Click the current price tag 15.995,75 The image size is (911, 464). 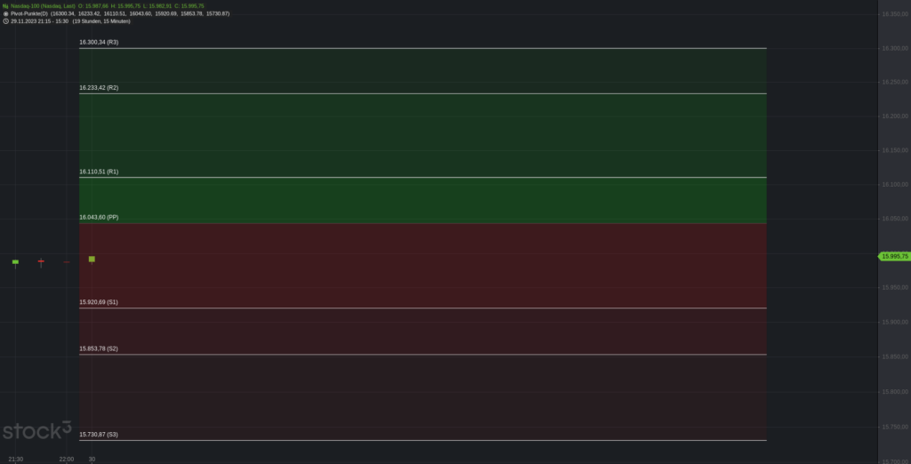tap(894, 257)
